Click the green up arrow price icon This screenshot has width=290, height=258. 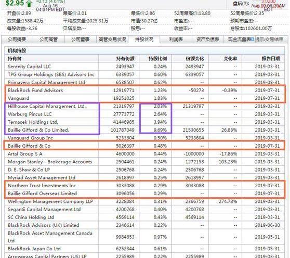click(x=29, y=4)
